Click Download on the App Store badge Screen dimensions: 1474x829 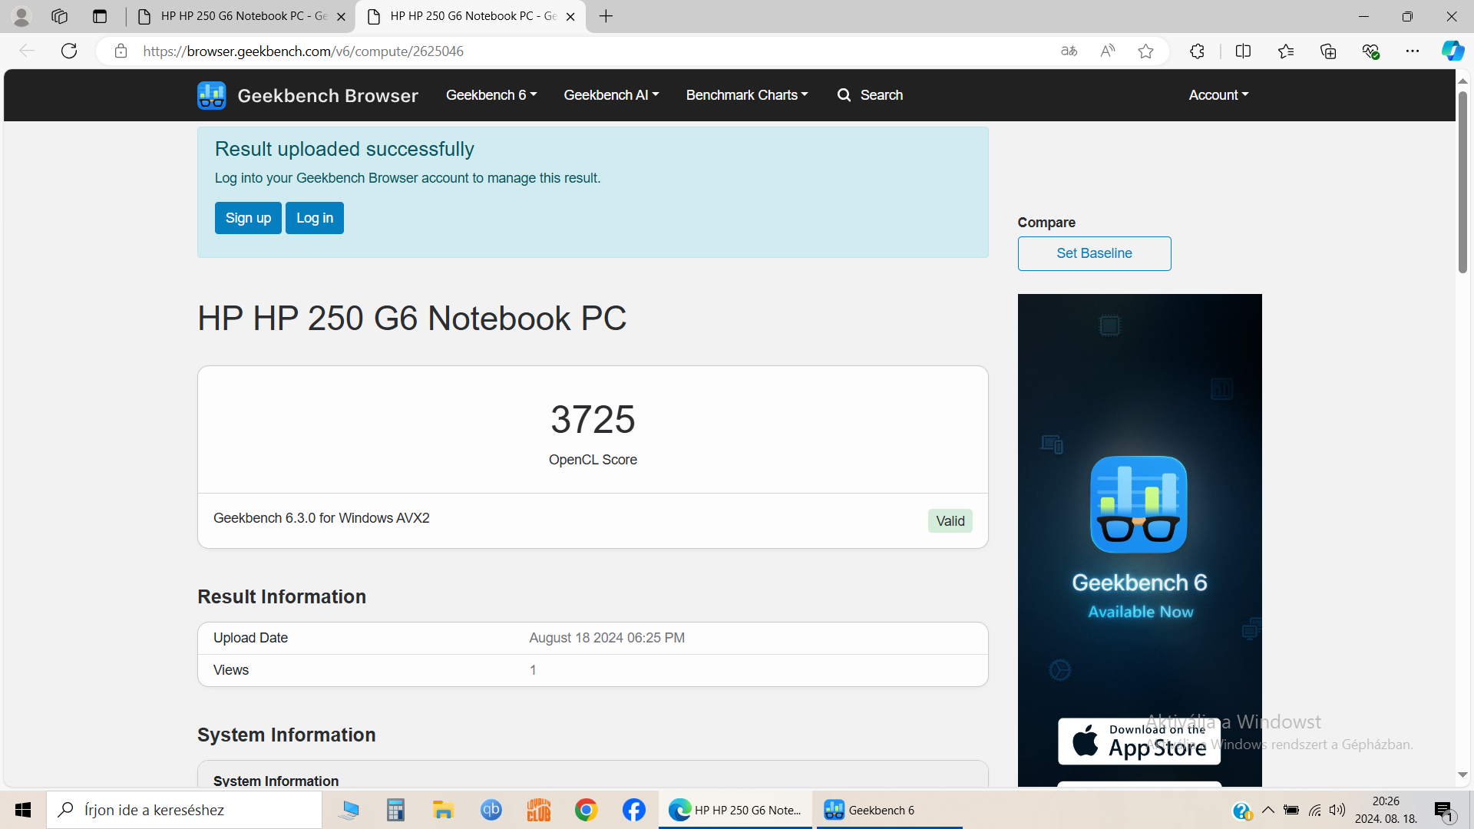(x=1139, y=741)
